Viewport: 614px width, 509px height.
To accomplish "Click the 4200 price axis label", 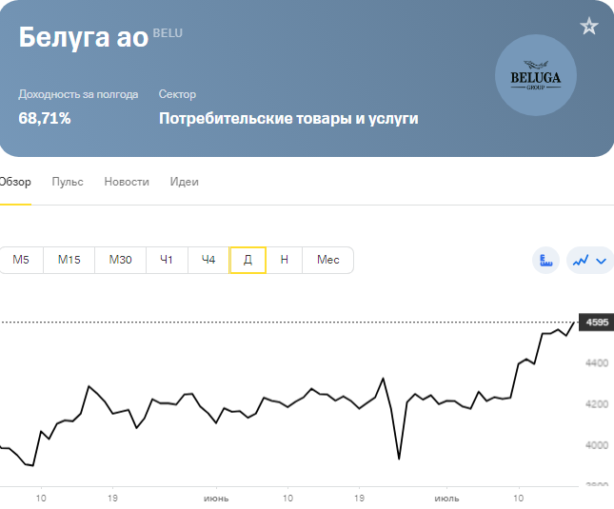I will [x=597, y=404].
